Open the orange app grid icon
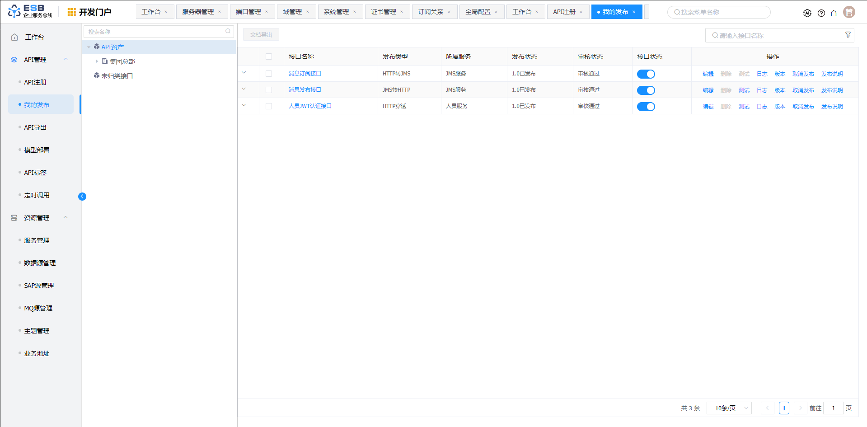This screenshot has width=867, height=427. pos(71,12)
